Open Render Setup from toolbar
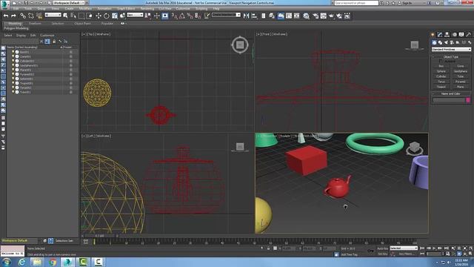 tap(316, 16)
